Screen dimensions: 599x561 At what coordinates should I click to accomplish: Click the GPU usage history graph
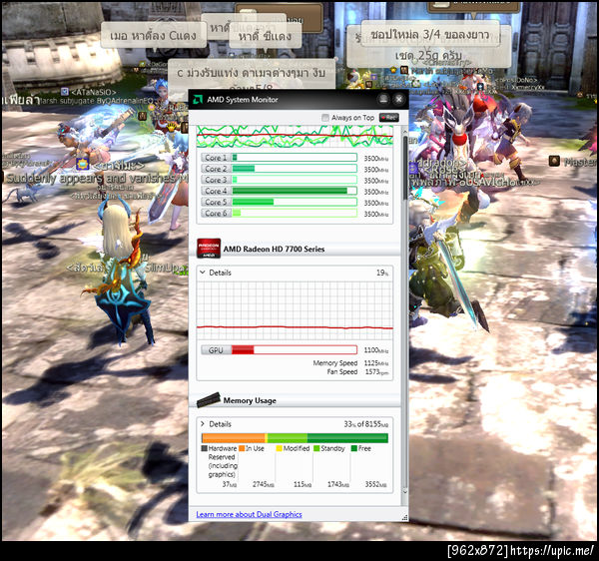pyautogui.click(x=295, y=310)
